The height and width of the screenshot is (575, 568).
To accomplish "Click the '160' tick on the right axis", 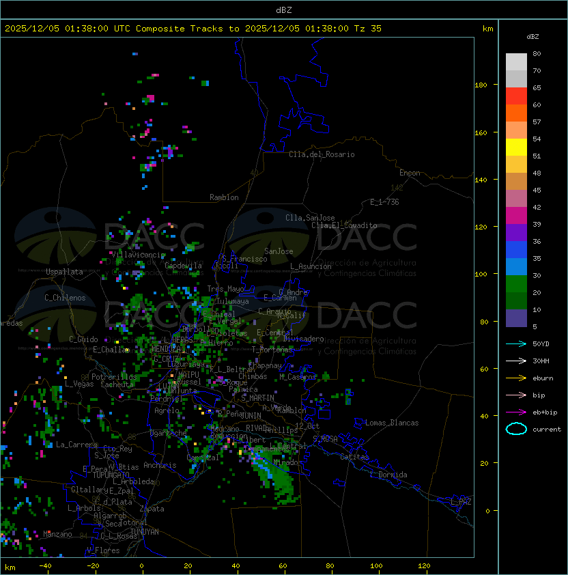I will 481,132.
